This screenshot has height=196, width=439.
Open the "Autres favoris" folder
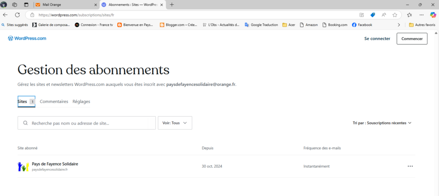(x=422, y=25)
